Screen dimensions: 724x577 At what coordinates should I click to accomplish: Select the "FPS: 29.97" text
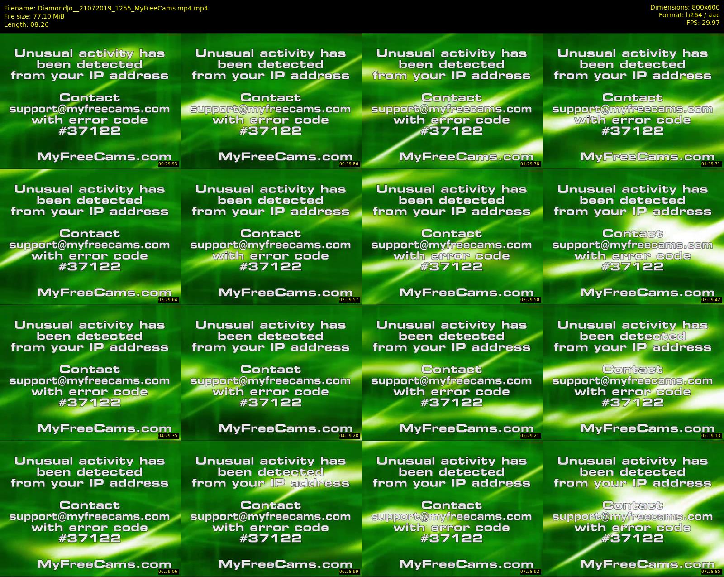[x=703, y=23]
